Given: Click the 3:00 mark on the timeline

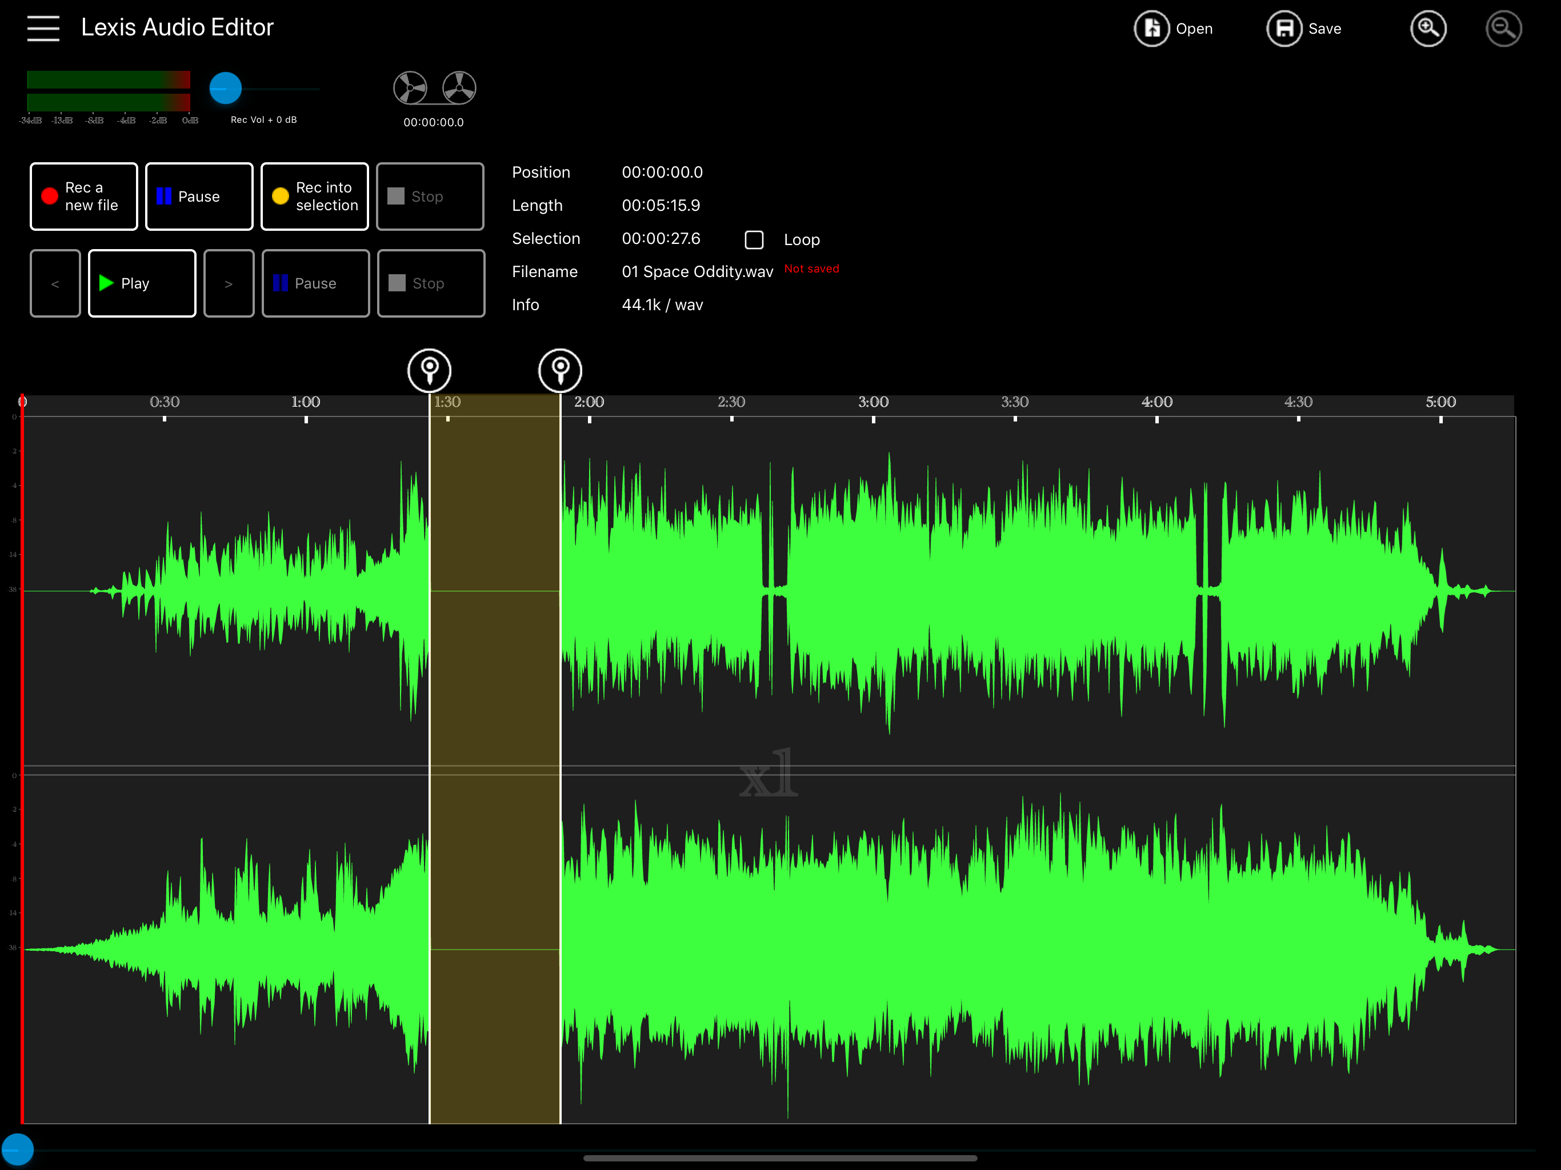Looking at the screenshot, I should tap(873, 402).
